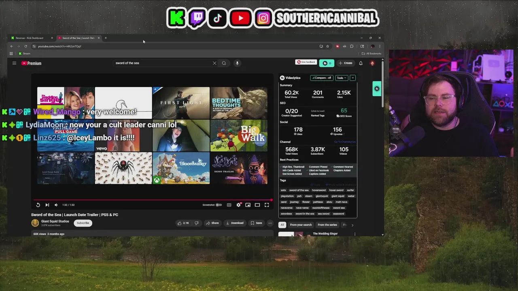Clear the search box with the X icon
The image size is (518, 291).
tap(214, 63)
